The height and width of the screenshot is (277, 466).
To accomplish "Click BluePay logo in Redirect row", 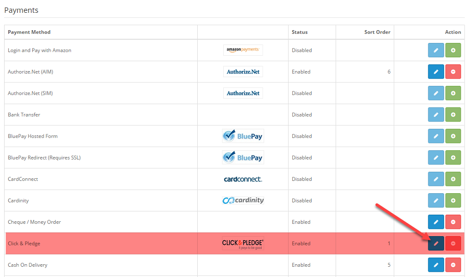I will [243, 157].
